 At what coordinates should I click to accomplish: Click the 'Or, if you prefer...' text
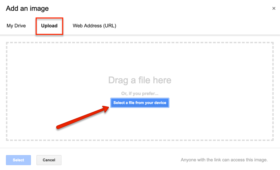(x=140, y=94)
